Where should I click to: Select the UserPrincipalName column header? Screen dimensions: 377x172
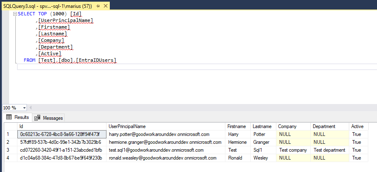point(127,126)
